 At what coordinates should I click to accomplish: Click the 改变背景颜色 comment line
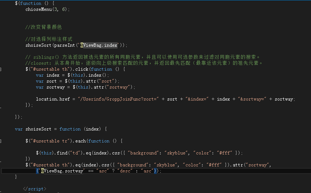click(x=43, y=27)
